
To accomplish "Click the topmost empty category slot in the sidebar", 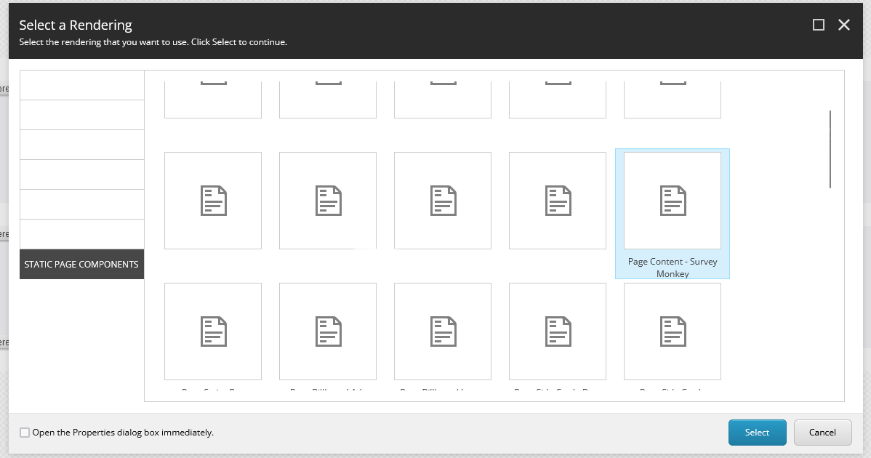I will [81, 84].
